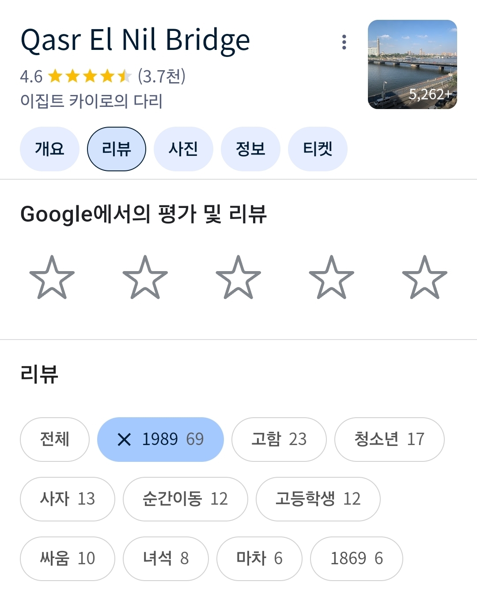The image size is (477, 589).
Task: Rate two stars on Google reviews
Action: (x=145, y=277)
